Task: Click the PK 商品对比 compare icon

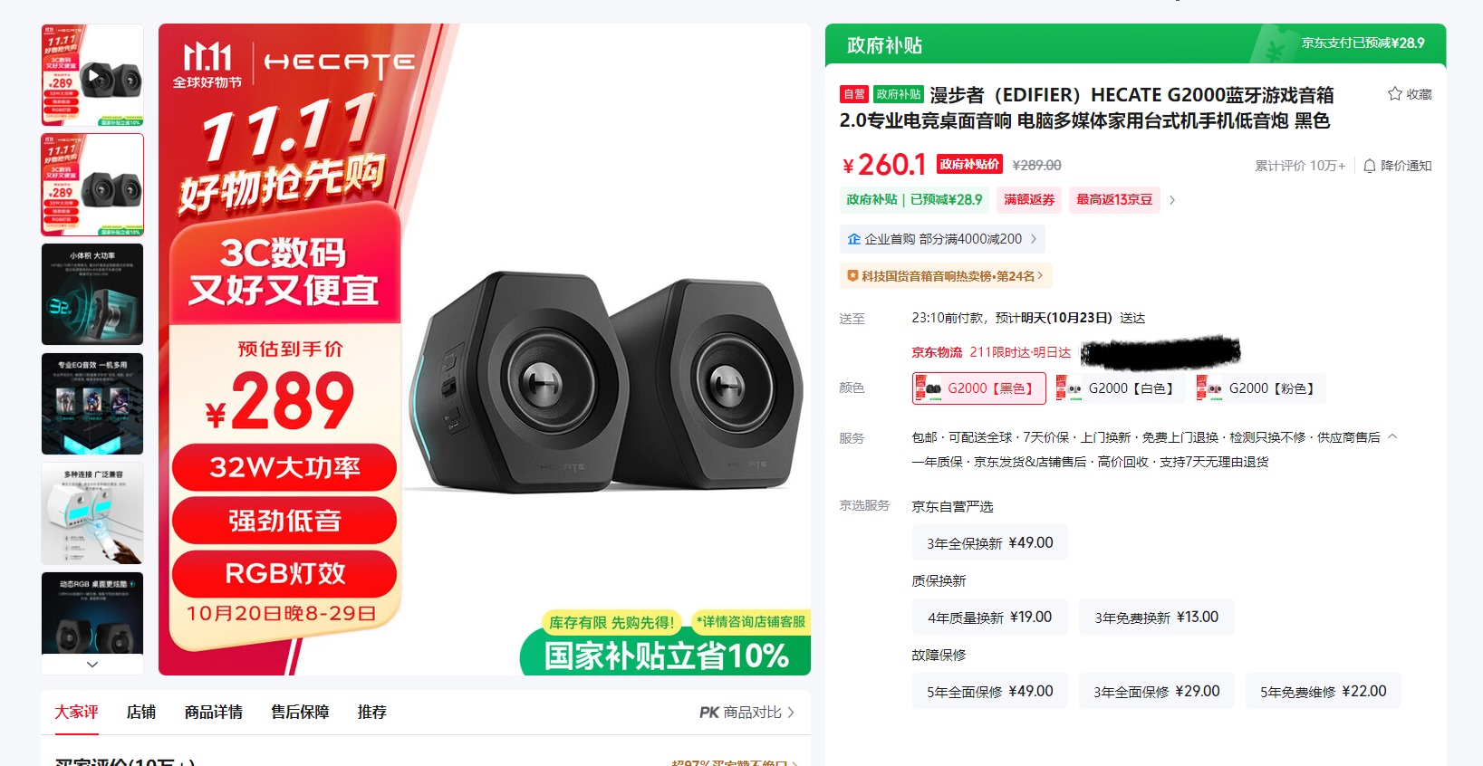Action: 709,713
